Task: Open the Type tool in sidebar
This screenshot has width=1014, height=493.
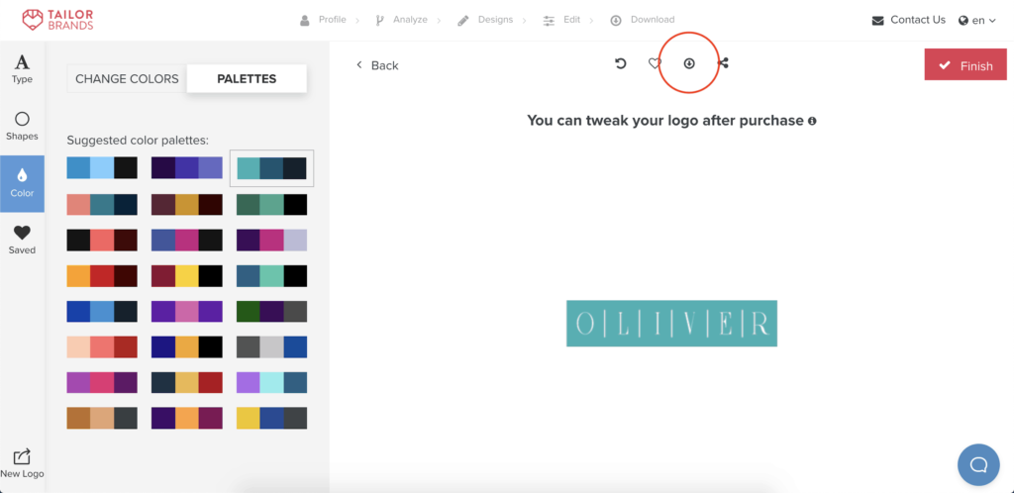Action: (x=22, y=69)
